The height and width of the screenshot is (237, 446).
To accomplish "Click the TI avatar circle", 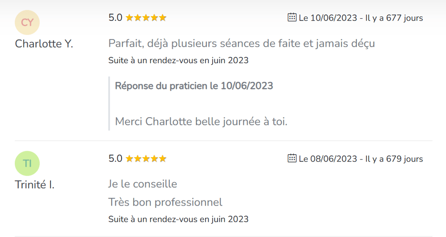I will [27, 163].
